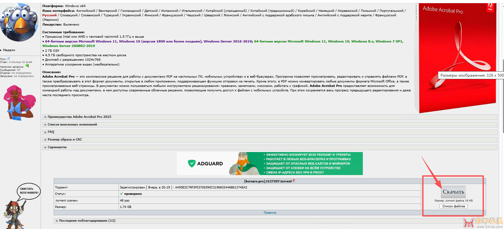Click the magnet icon beside the torrent filename
504x229 pixels.
[294, 181]
